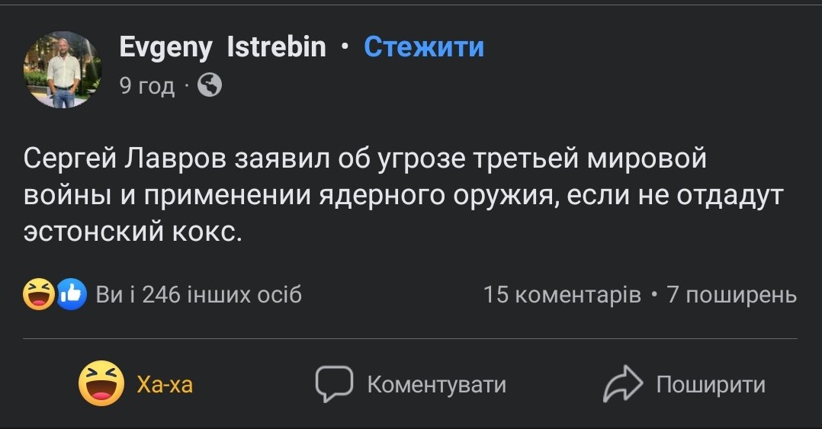
Task: Follow the author via Стежити
Action: click(424, 47)
